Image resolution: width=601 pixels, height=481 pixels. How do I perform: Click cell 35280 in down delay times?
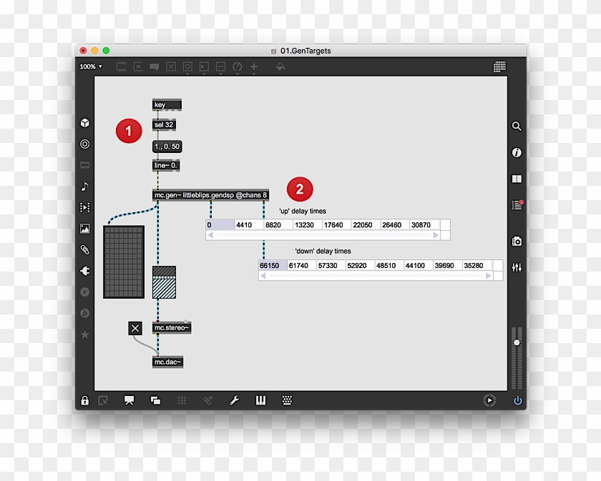click(477, 265)
